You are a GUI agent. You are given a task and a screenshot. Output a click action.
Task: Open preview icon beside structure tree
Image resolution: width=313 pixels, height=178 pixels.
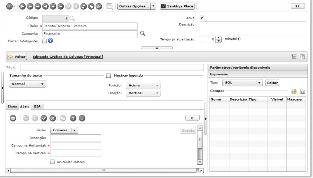[x=303, y=57]
